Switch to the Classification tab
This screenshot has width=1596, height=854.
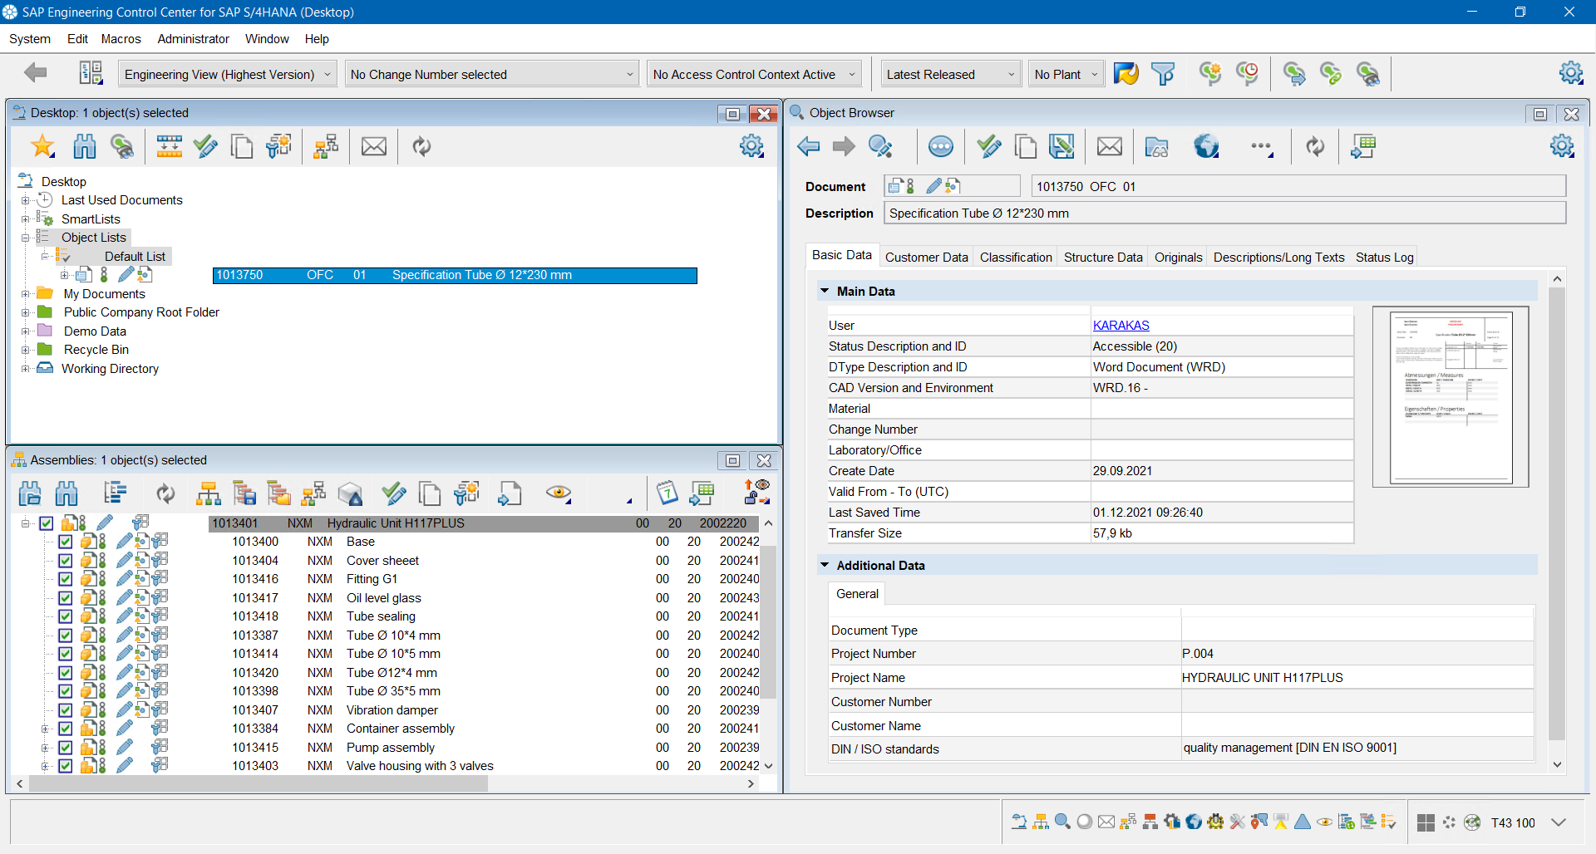point(1016,258)
